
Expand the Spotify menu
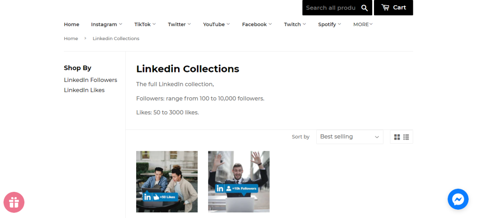[x=329, y=24]
